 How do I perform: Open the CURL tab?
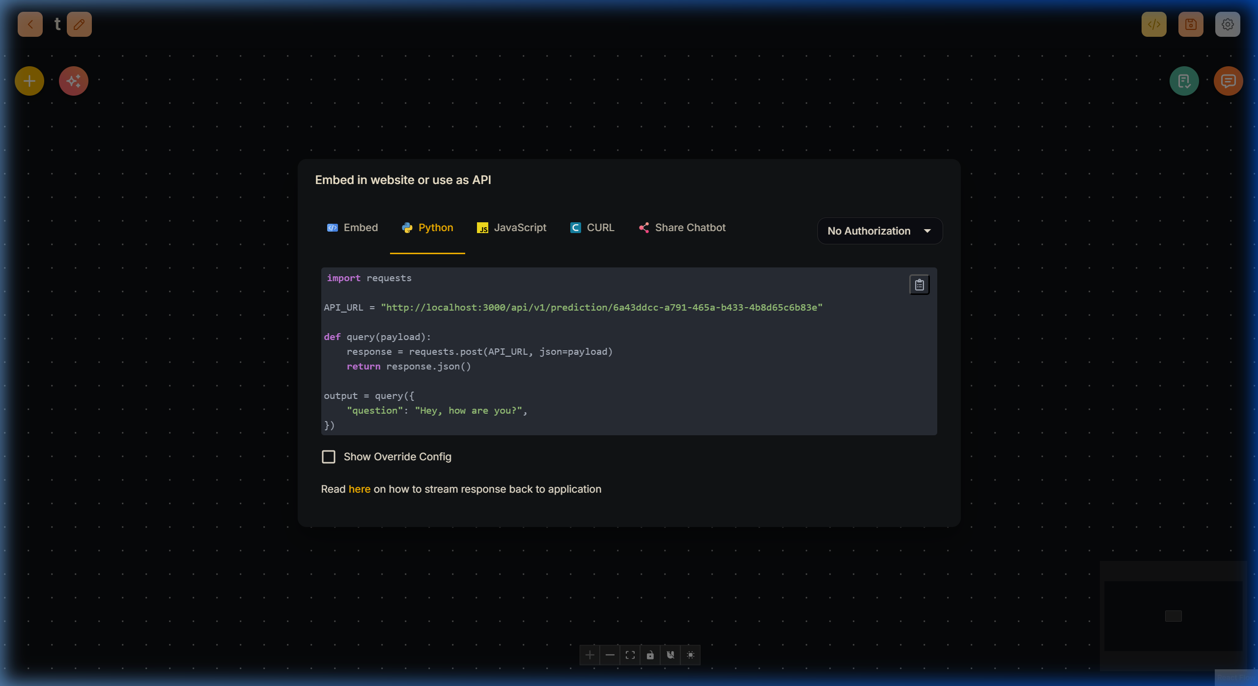click(x=592, y=228)
